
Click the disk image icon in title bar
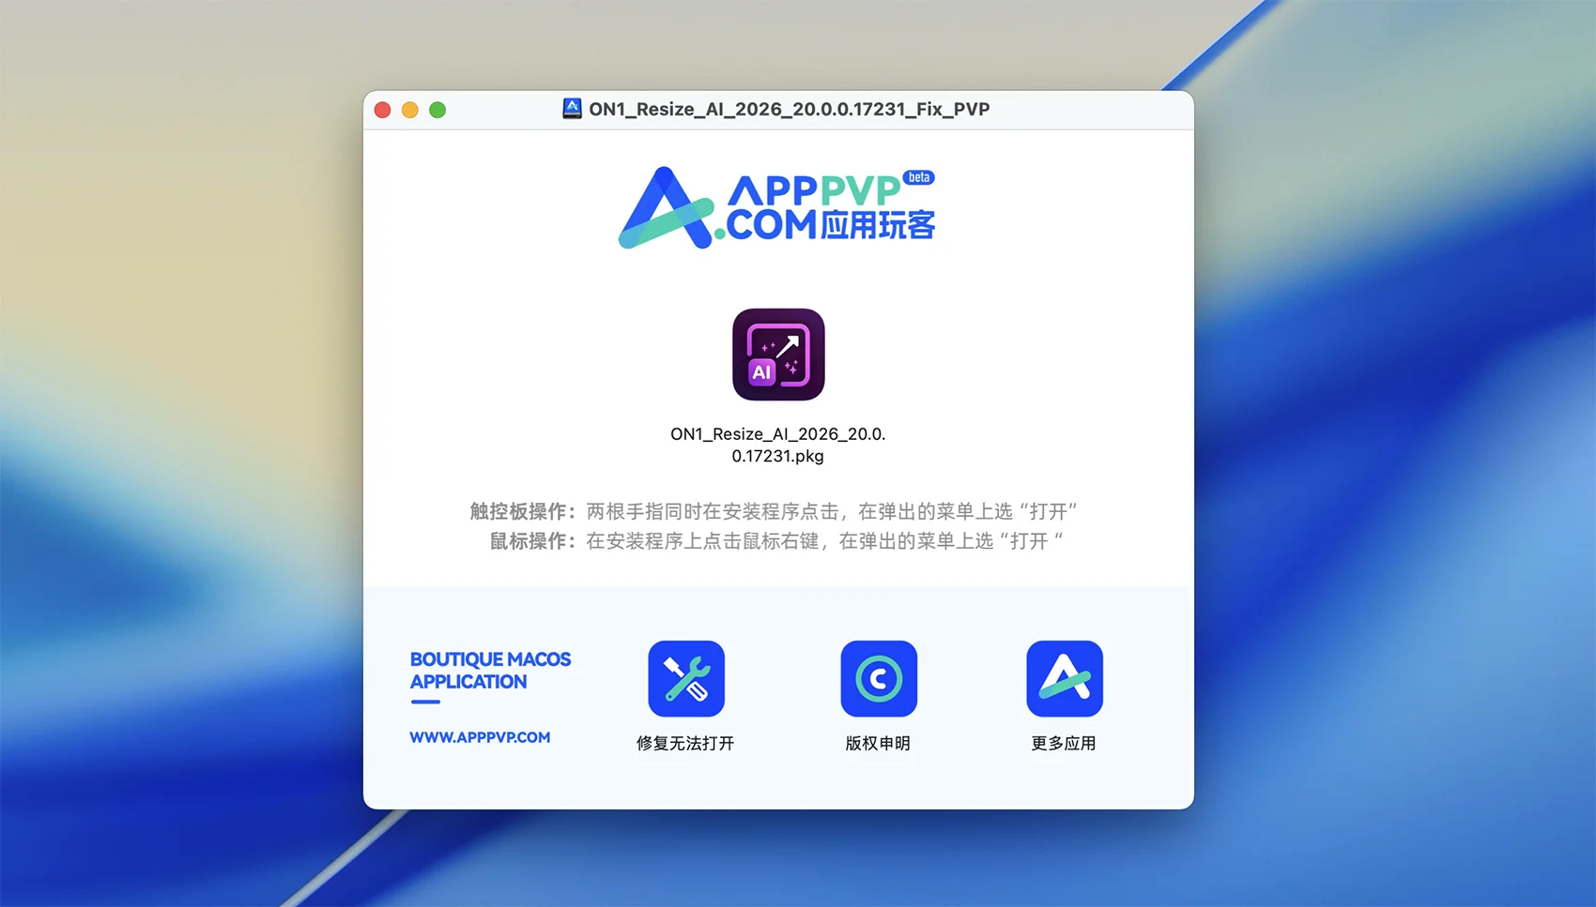point(572,109)
